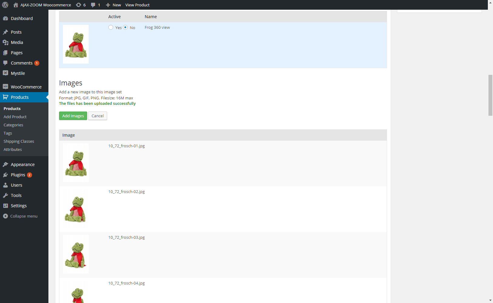Open the AJAX-ZOOM Woocommerce site menu
This screenshot has width=493, height=303.
pos(46,5)
